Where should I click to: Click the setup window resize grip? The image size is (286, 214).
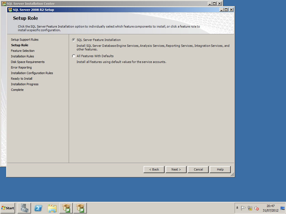(232, 175)
